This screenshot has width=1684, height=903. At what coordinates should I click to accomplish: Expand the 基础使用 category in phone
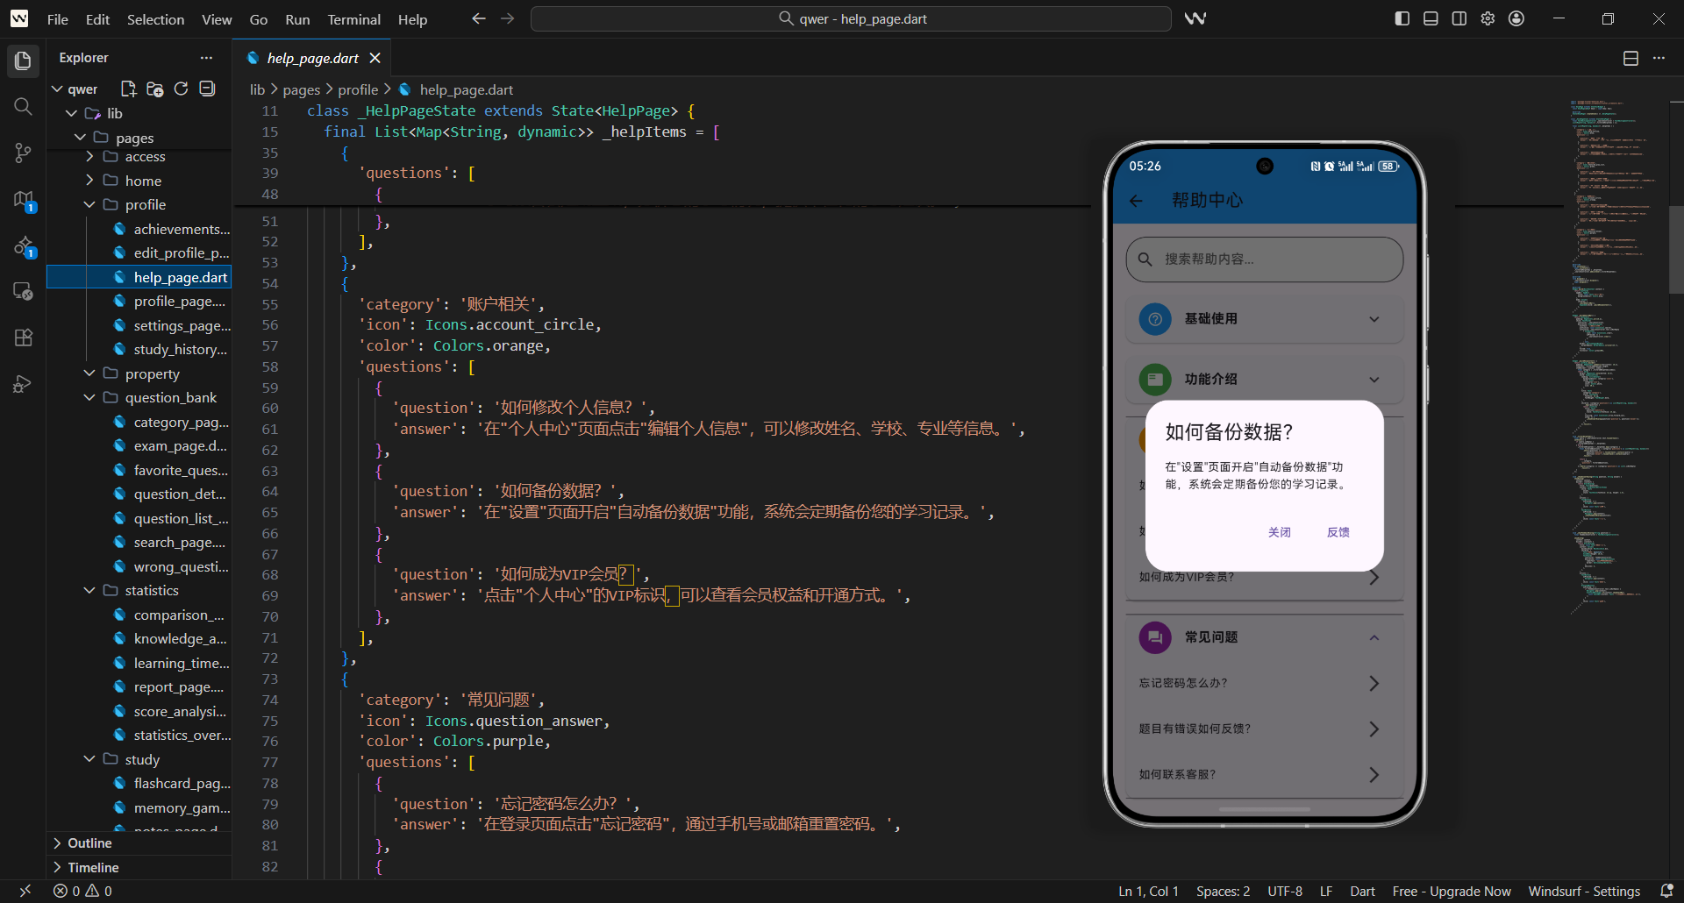pyautogui.click(x=1264, y=319)
